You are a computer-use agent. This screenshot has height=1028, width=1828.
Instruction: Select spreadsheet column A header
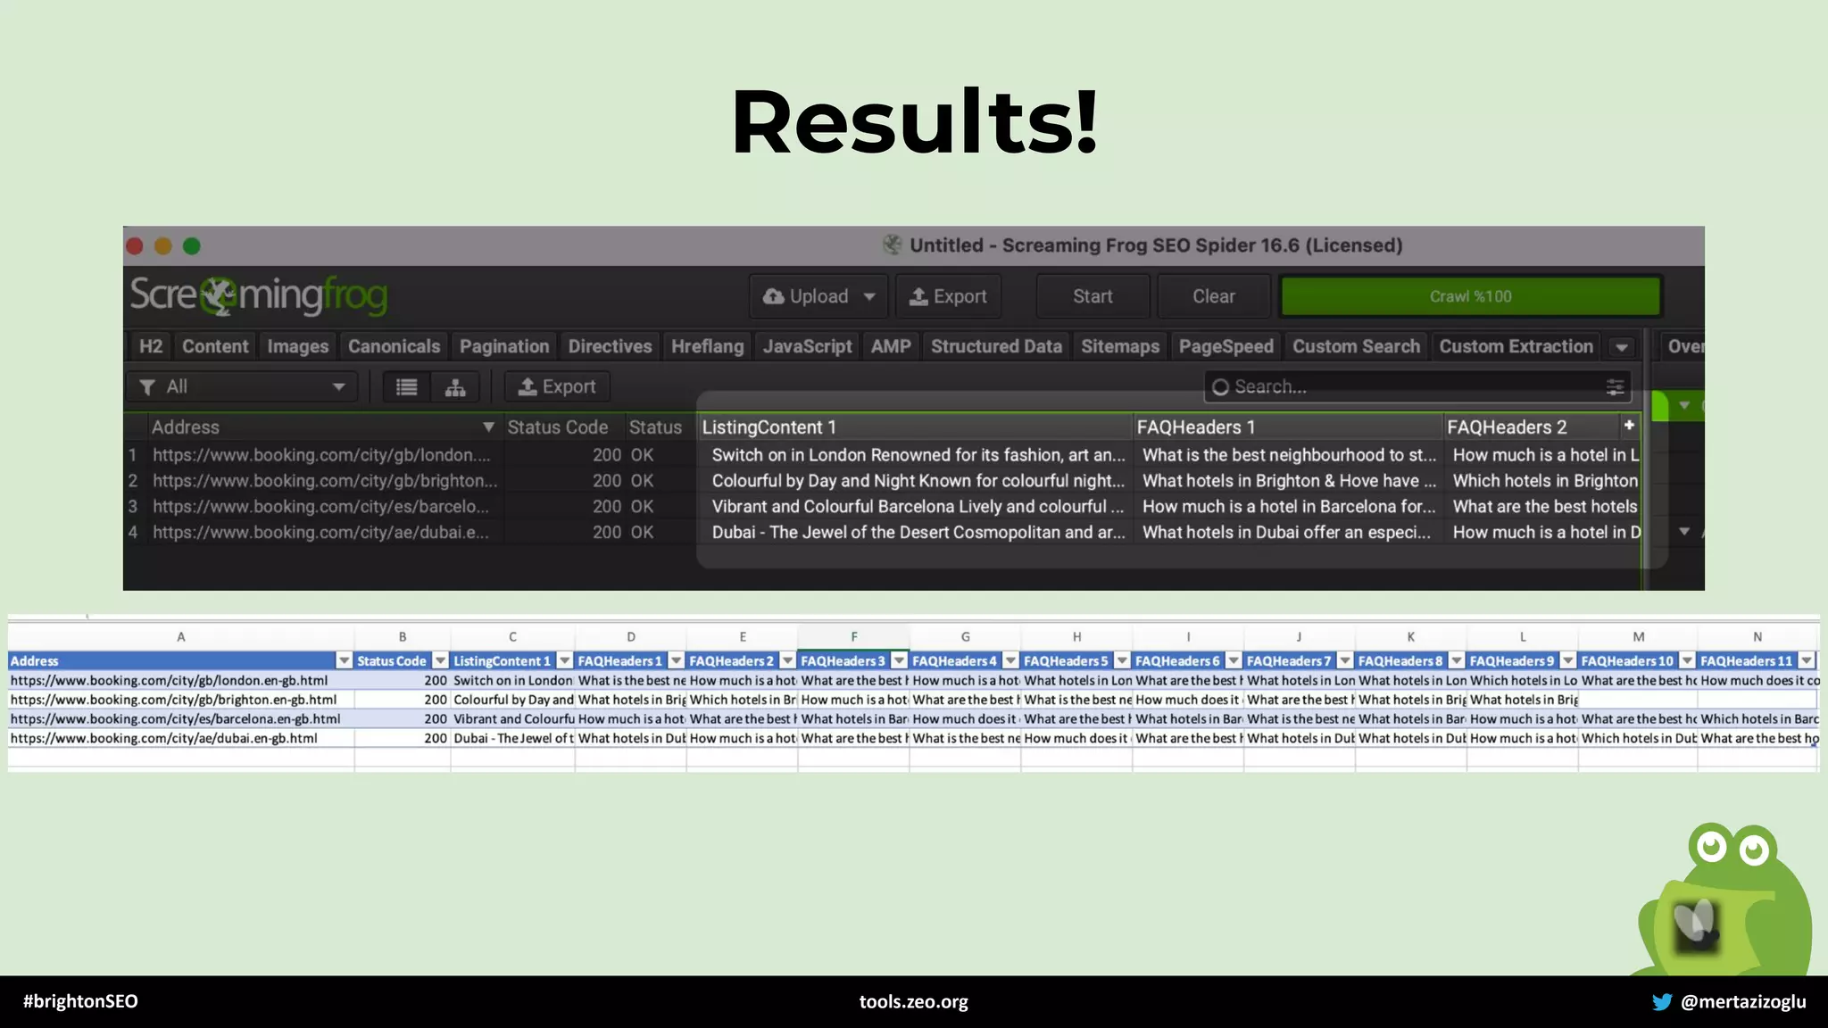click(x=181, y=637)
